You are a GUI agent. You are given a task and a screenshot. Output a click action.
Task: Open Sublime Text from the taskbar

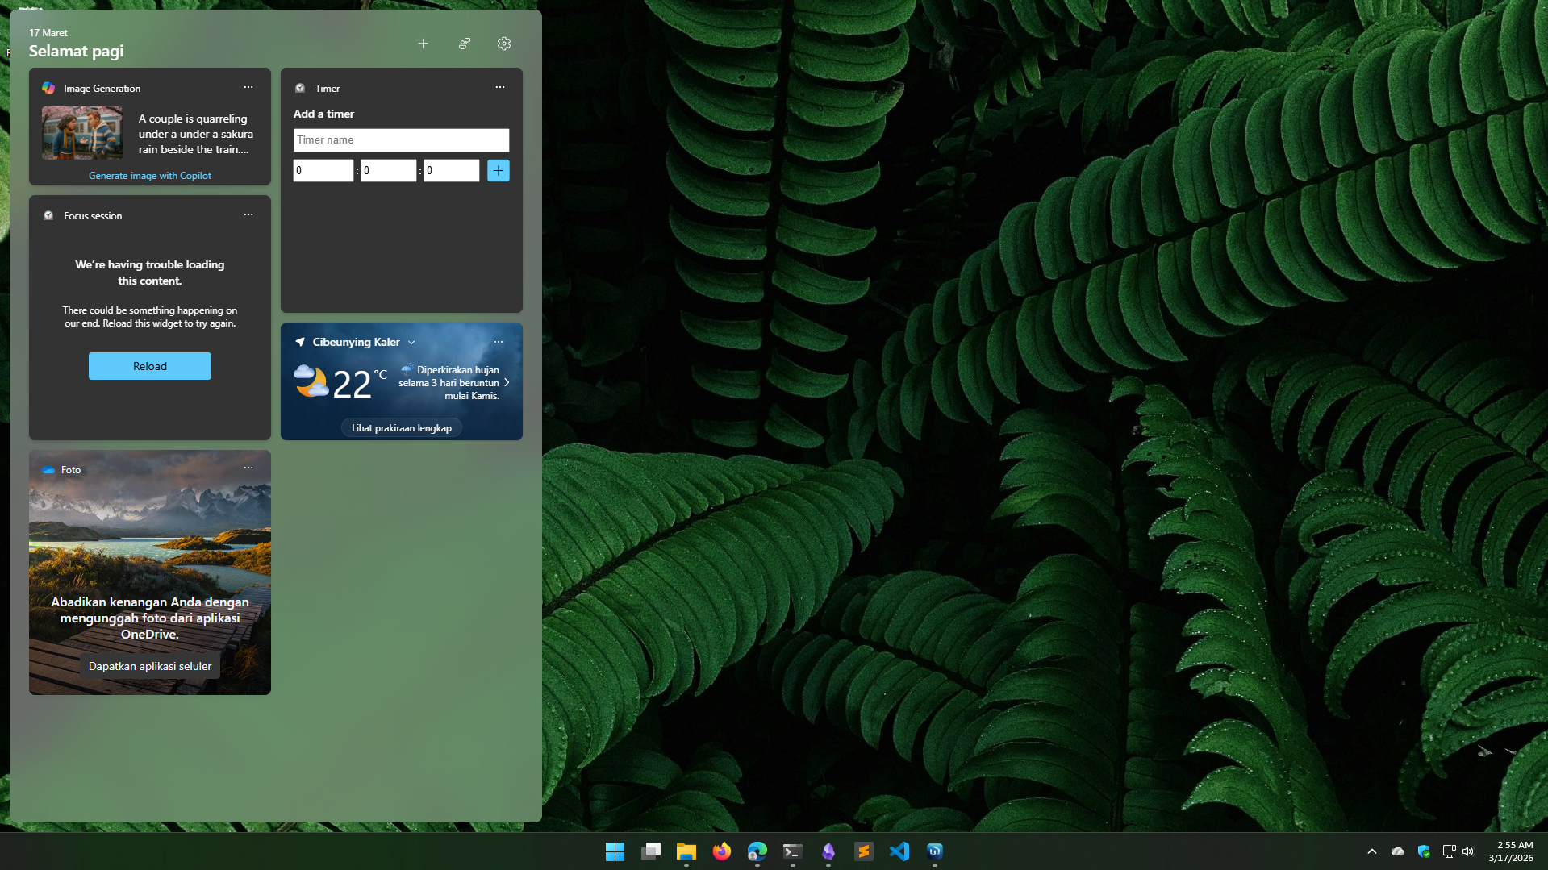863,851
